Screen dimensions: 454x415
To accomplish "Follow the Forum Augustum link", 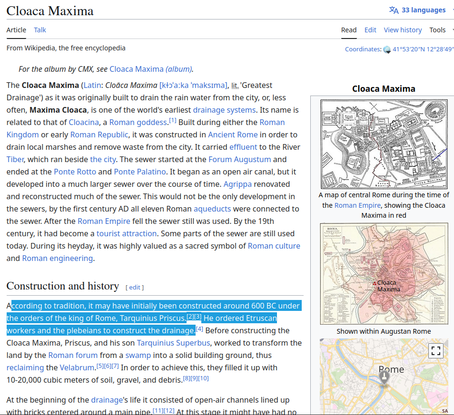I will point(239,159).
